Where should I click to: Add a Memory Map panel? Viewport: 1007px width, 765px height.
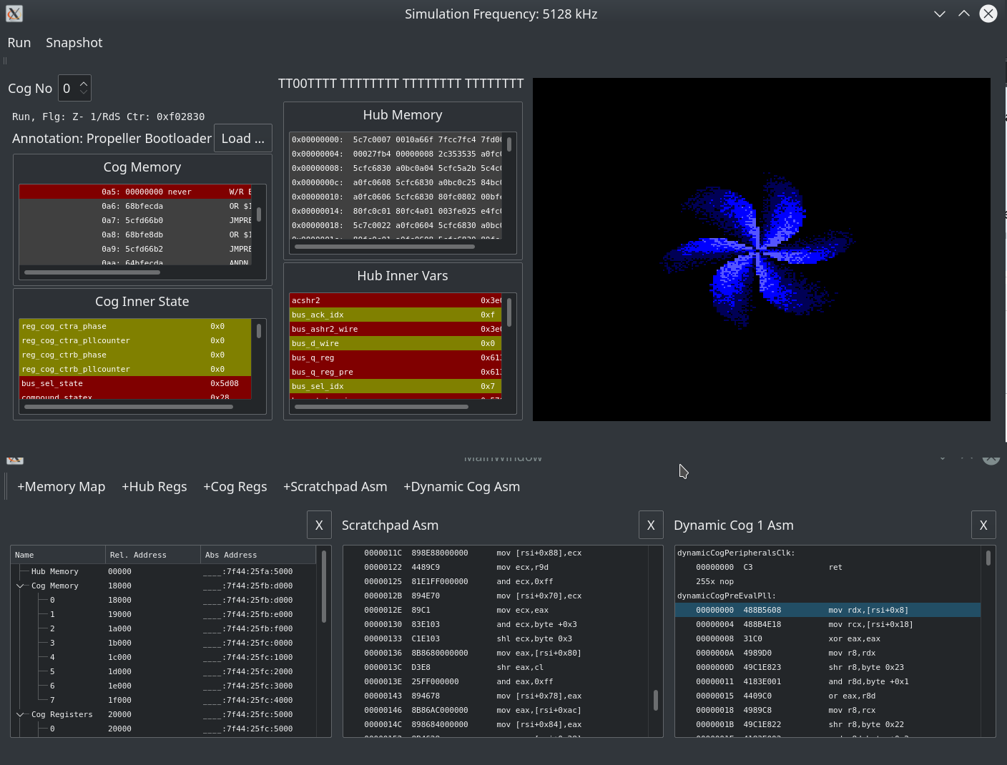[x=61, y=487]
